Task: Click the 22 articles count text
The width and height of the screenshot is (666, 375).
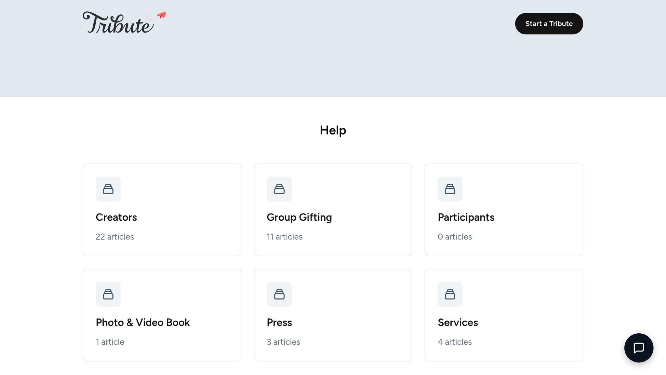Action: click(x=114, y=237)
